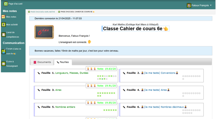Viewport: 216px width, 119px height.
Task: Open the Livret de compétences icon
Action: pyautogui.click(x=3, y=34)
